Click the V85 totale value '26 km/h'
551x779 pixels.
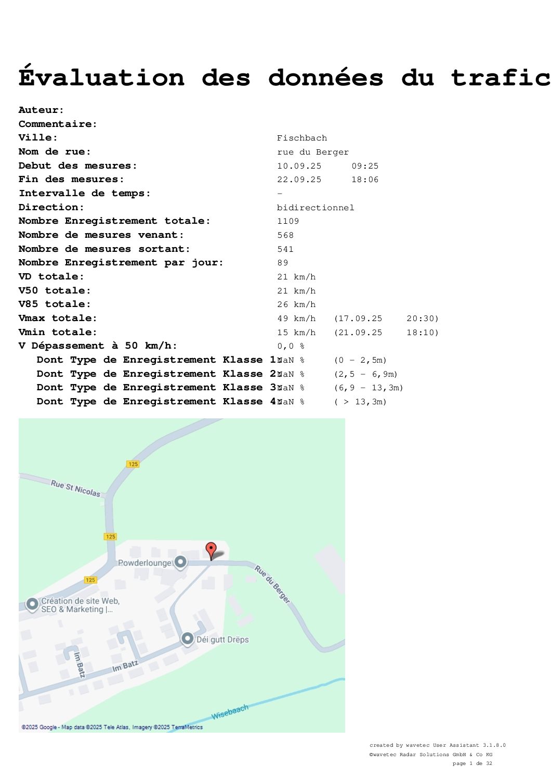coord(296,304)
